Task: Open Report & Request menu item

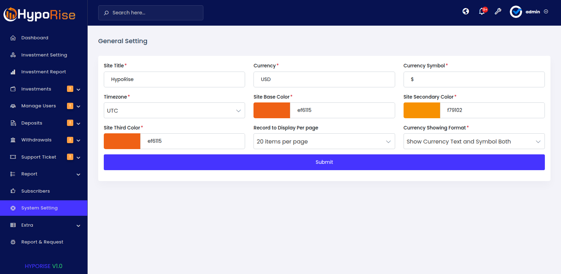Action: click(43, 242)
